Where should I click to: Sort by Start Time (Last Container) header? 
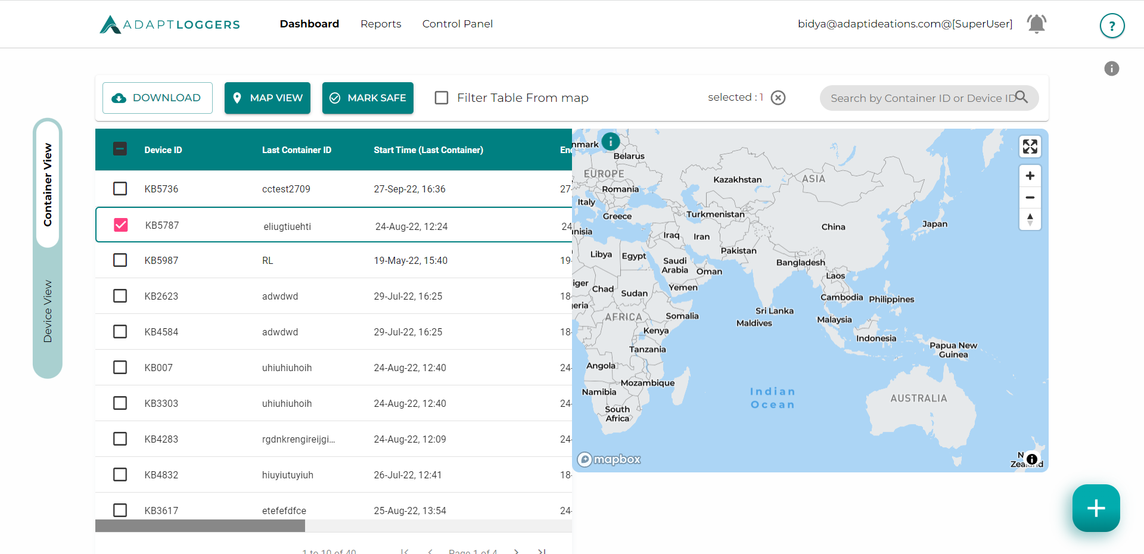click(x=428, y=150)
